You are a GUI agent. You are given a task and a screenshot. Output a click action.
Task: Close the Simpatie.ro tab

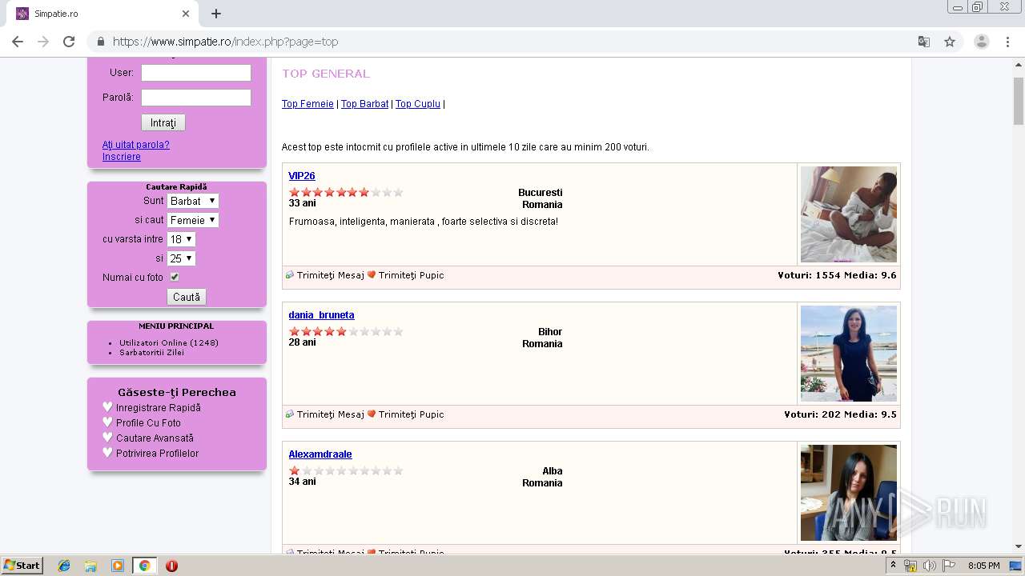(x=186, y=14)
